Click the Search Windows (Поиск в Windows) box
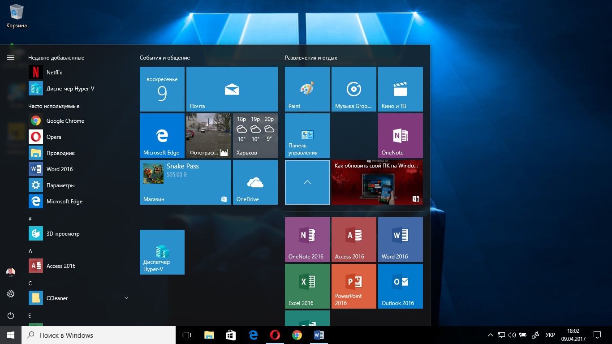This screenshot has height=344, width=612. pos(99,335)
